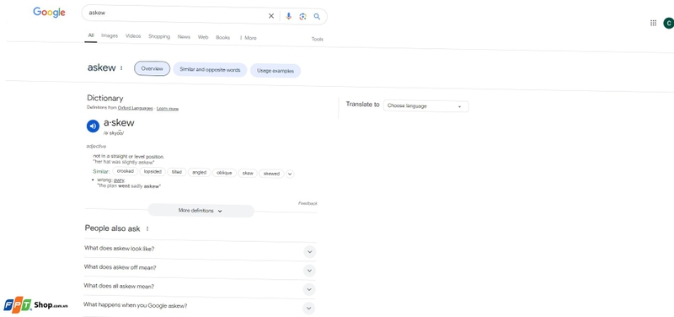The image size is (674, 317).
Task: Select the Usage examples chip
Action: click(275, 71)
